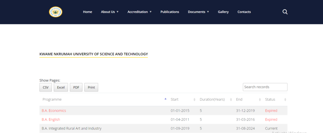Screen dimensions: 323x133
Task: Click the Duration(Years) header text
Action: click(x=212, y=99)
